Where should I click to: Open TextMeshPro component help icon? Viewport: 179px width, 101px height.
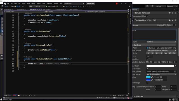(170, 20)
